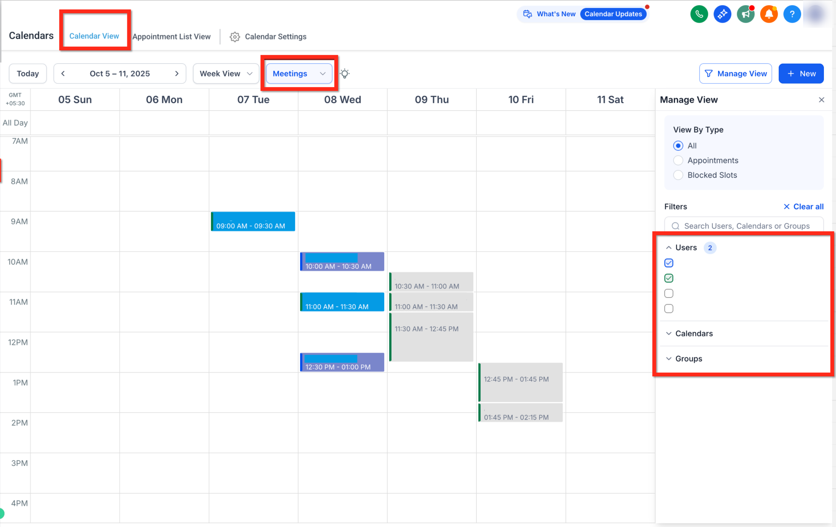
Task: Check the fourth user checkbox
Action: coord(669,309)
